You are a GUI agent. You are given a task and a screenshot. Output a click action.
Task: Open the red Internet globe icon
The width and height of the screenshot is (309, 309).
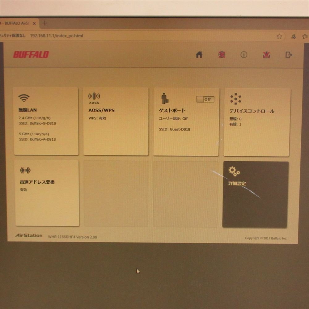point(222,55)
